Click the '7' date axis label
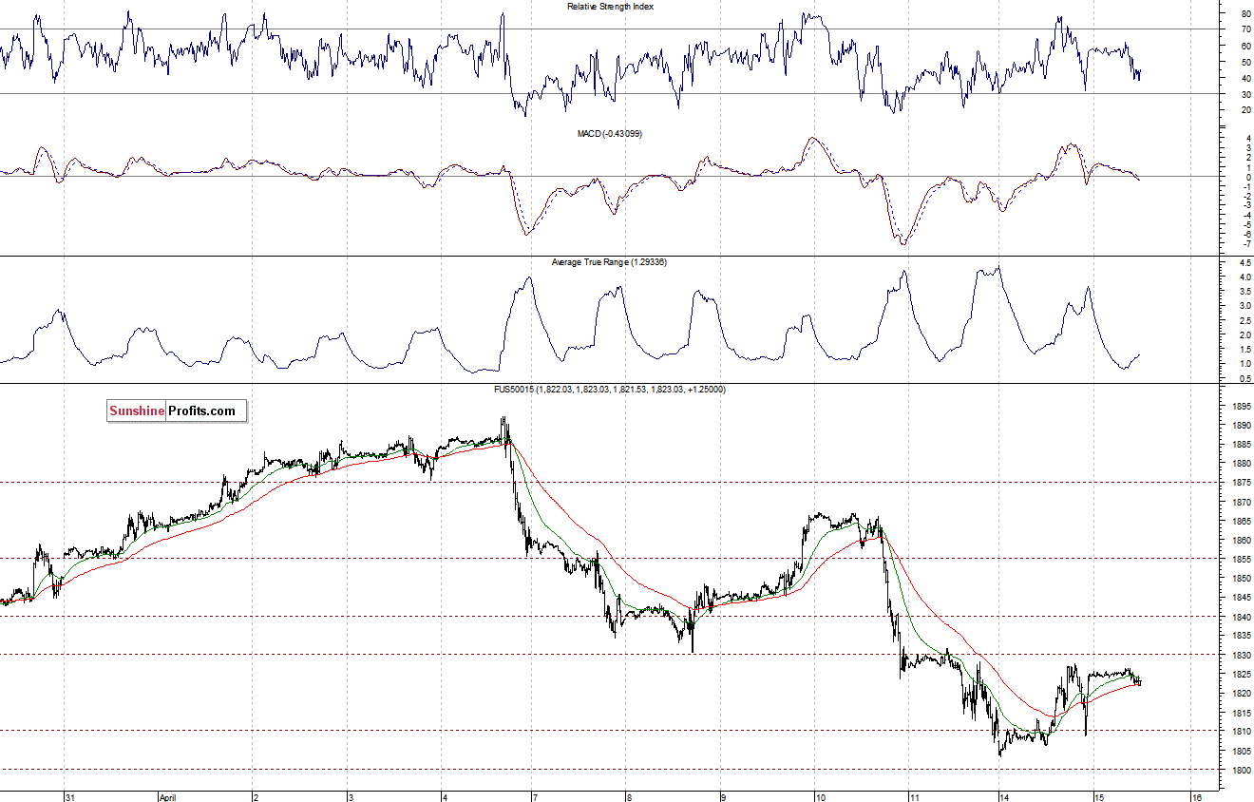 537,797
